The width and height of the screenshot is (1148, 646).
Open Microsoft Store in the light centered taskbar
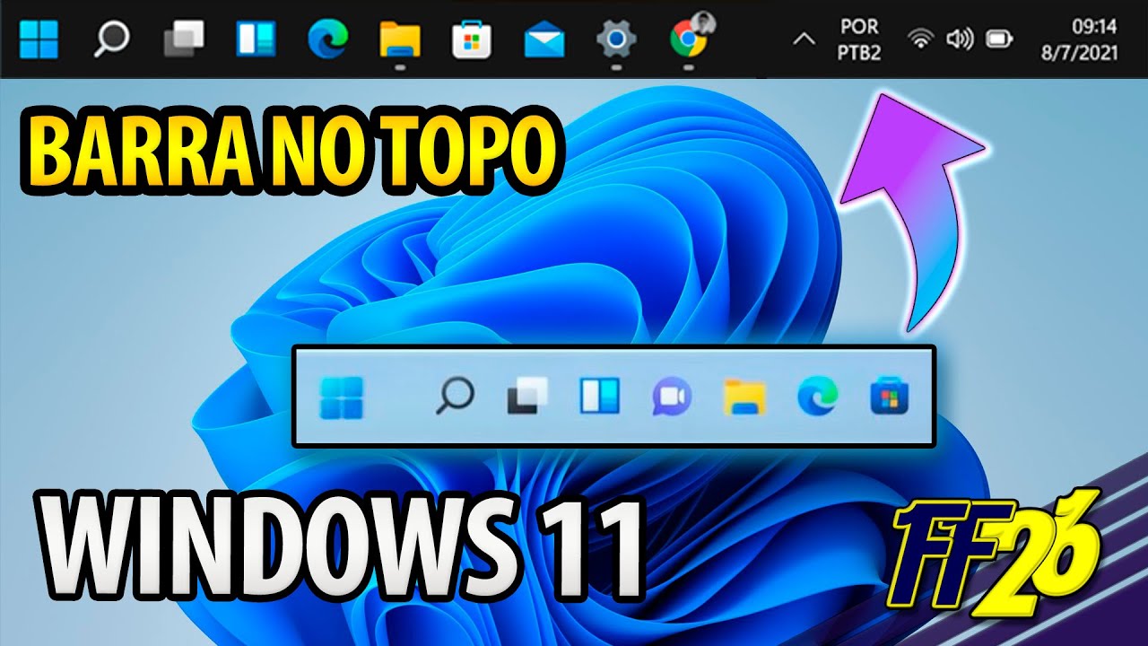click(x=890, y=396)
